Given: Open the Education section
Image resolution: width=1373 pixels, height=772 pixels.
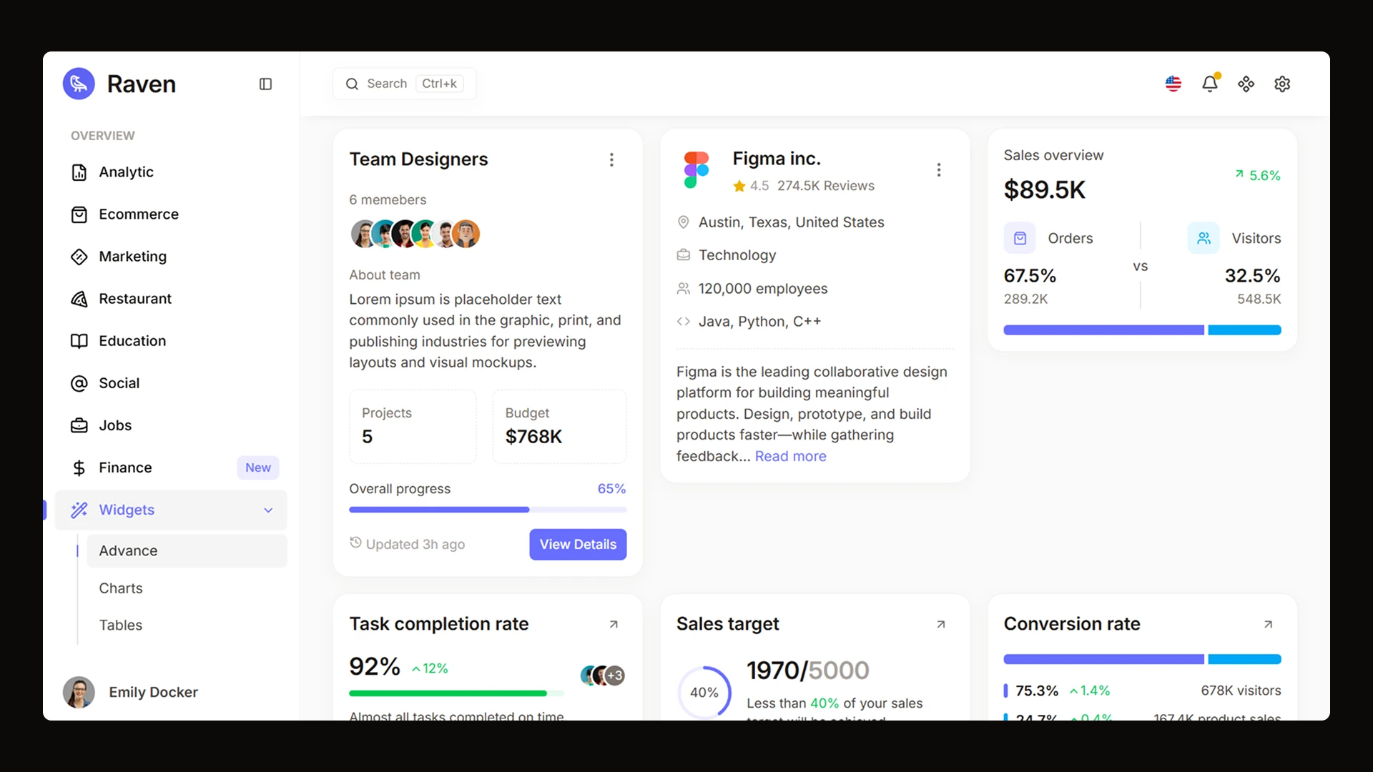Looking at the screenshot, I should 171,341.
